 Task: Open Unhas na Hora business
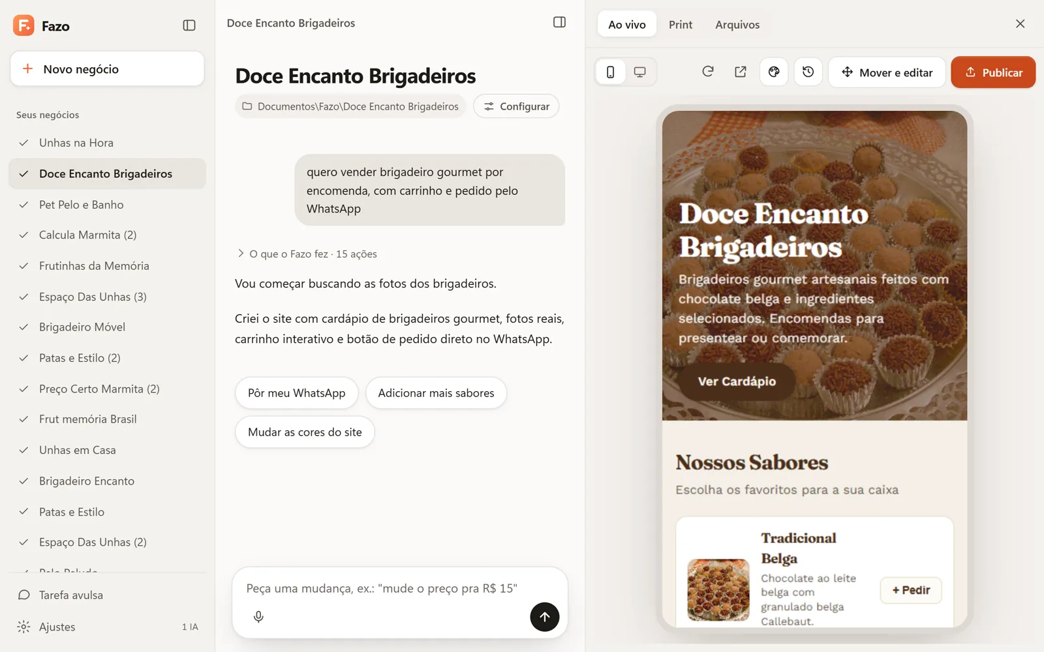[x=107, y=143]
